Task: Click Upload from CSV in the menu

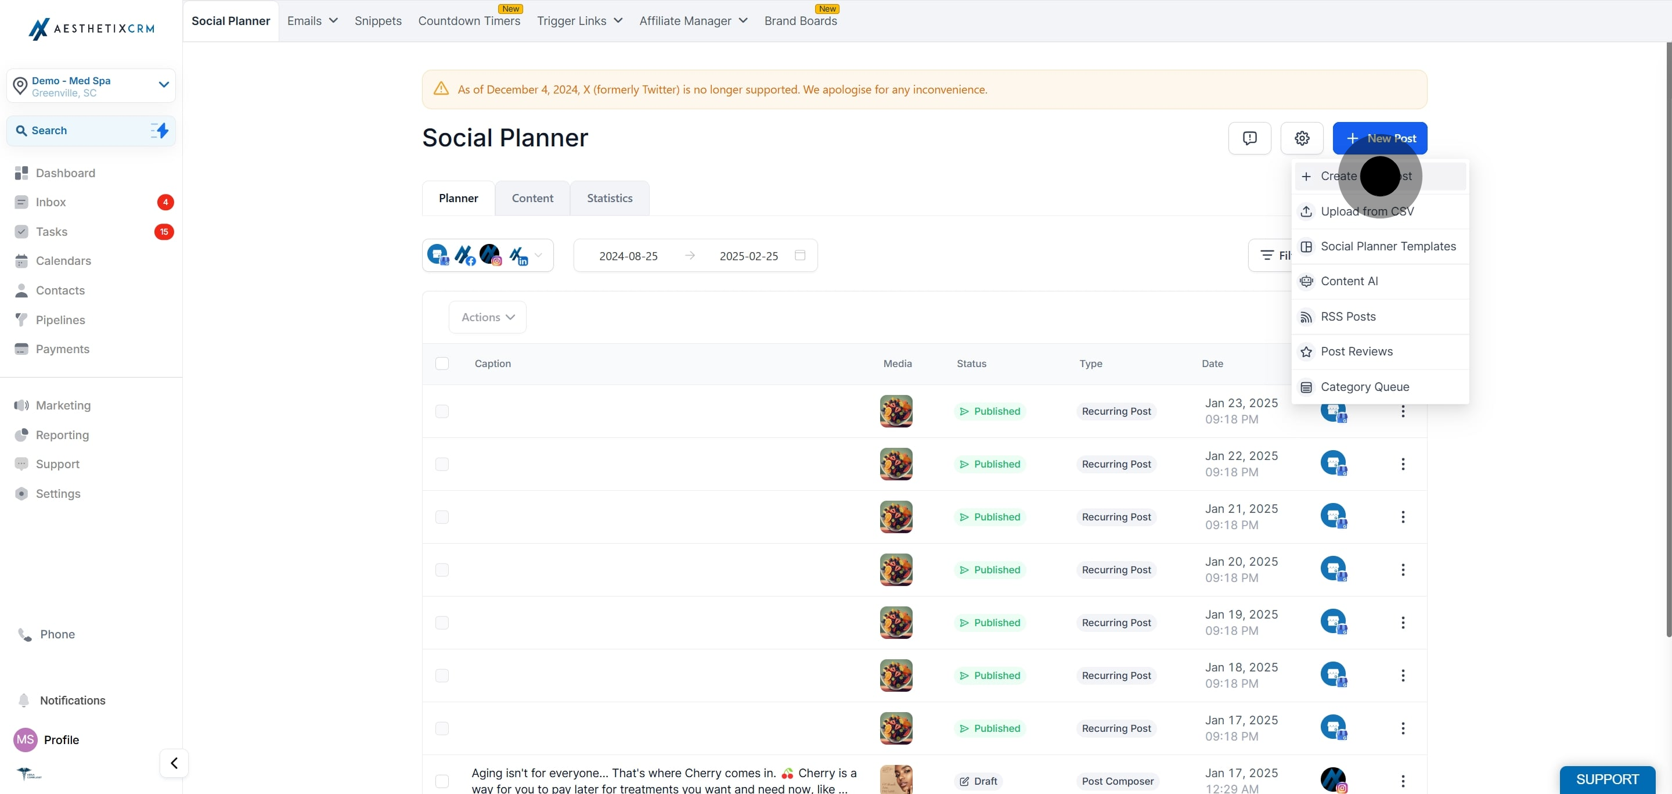Action: click(1367, 211)
